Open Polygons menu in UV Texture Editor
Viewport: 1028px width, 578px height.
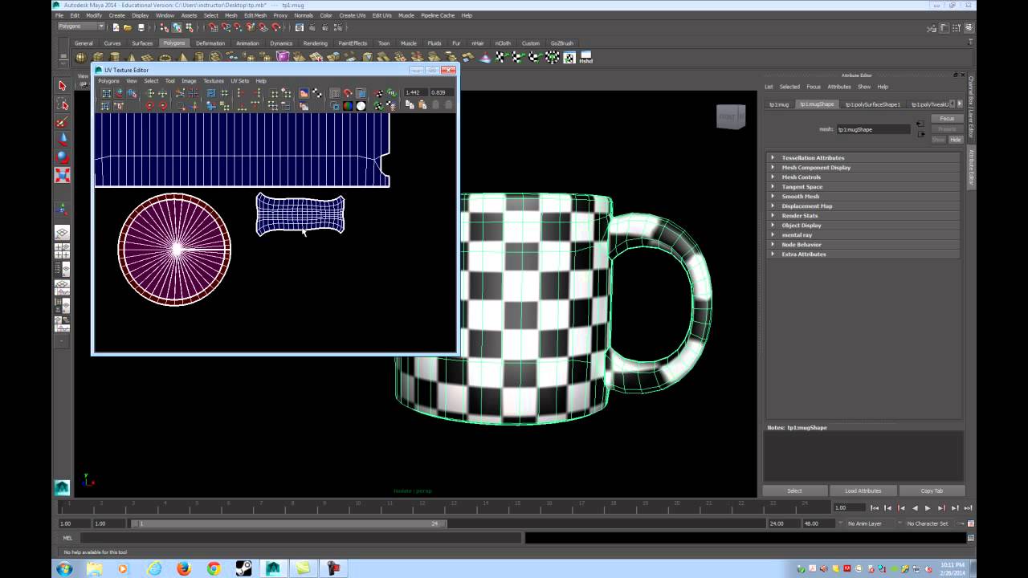108,81
